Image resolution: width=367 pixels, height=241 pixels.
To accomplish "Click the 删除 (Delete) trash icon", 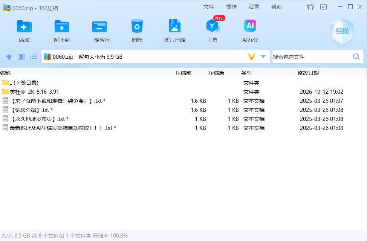I will (x=137, y=26).
